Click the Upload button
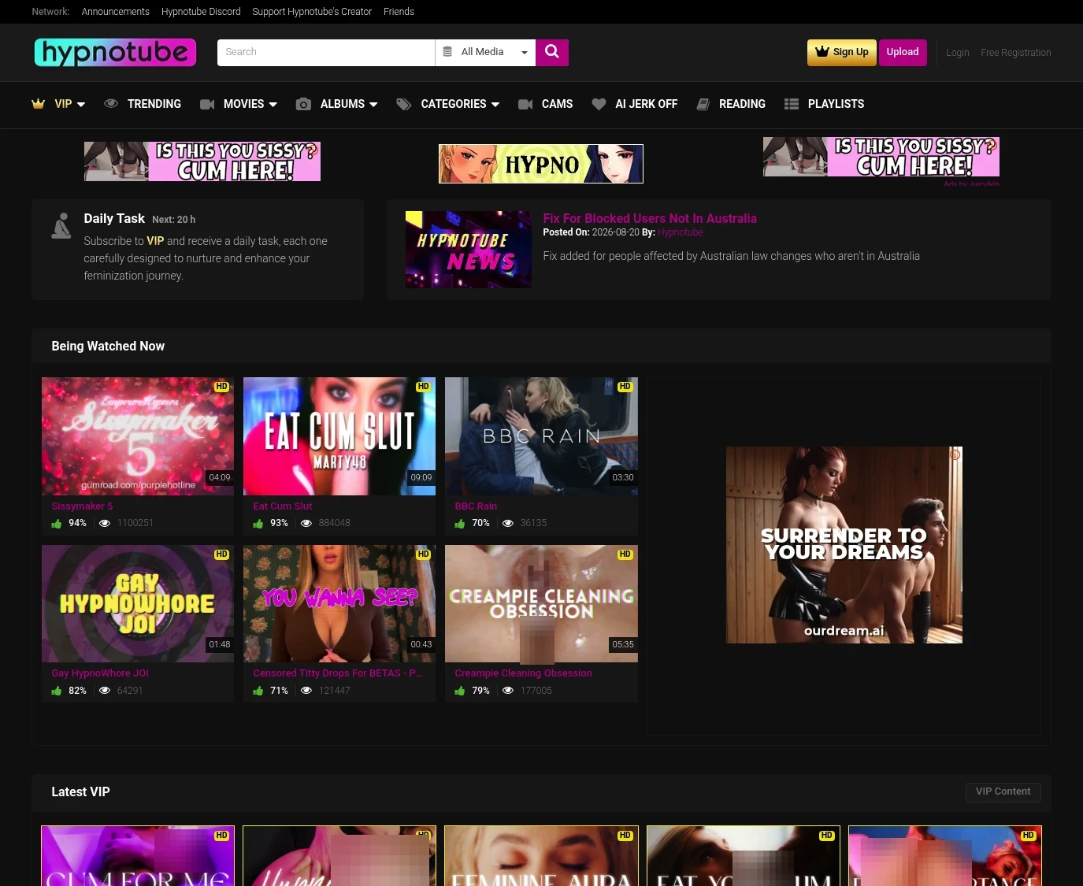This screenshot has width=1083, height=886. click(x=903, y=53)
